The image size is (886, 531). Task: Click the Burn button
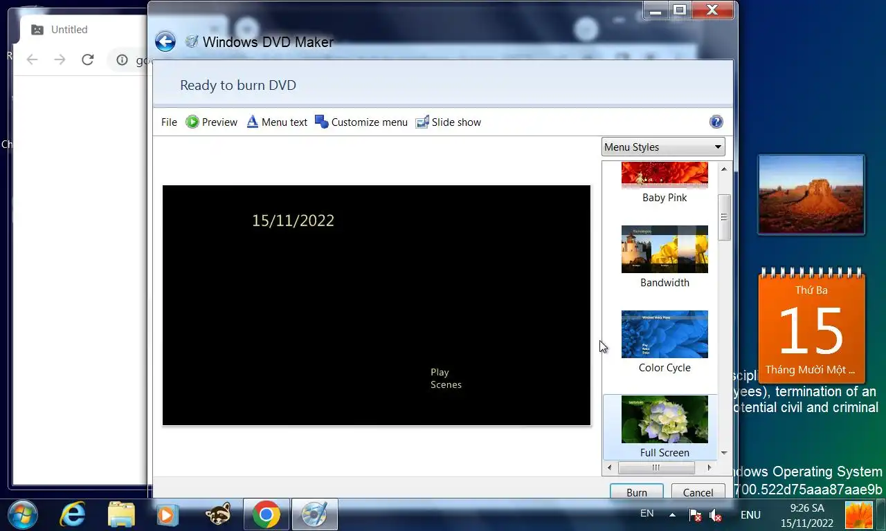(637, 492)
